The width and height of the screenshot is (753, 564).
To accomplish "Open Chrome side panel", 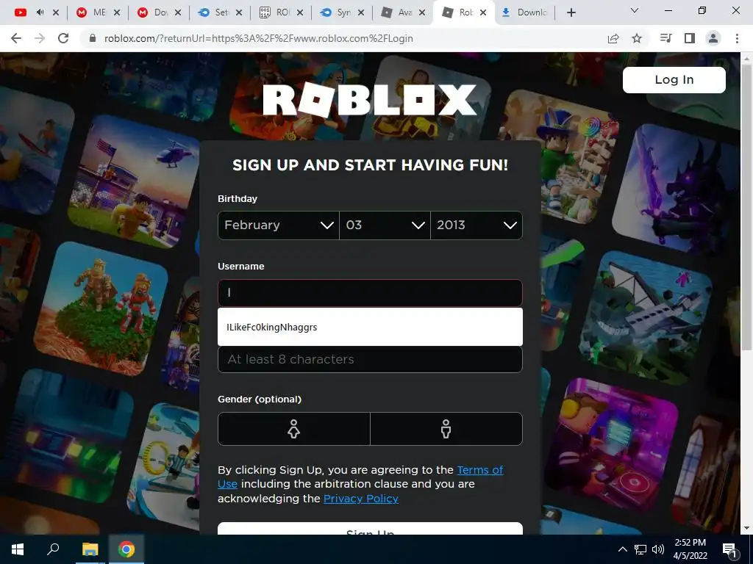I will coord(690,38).
